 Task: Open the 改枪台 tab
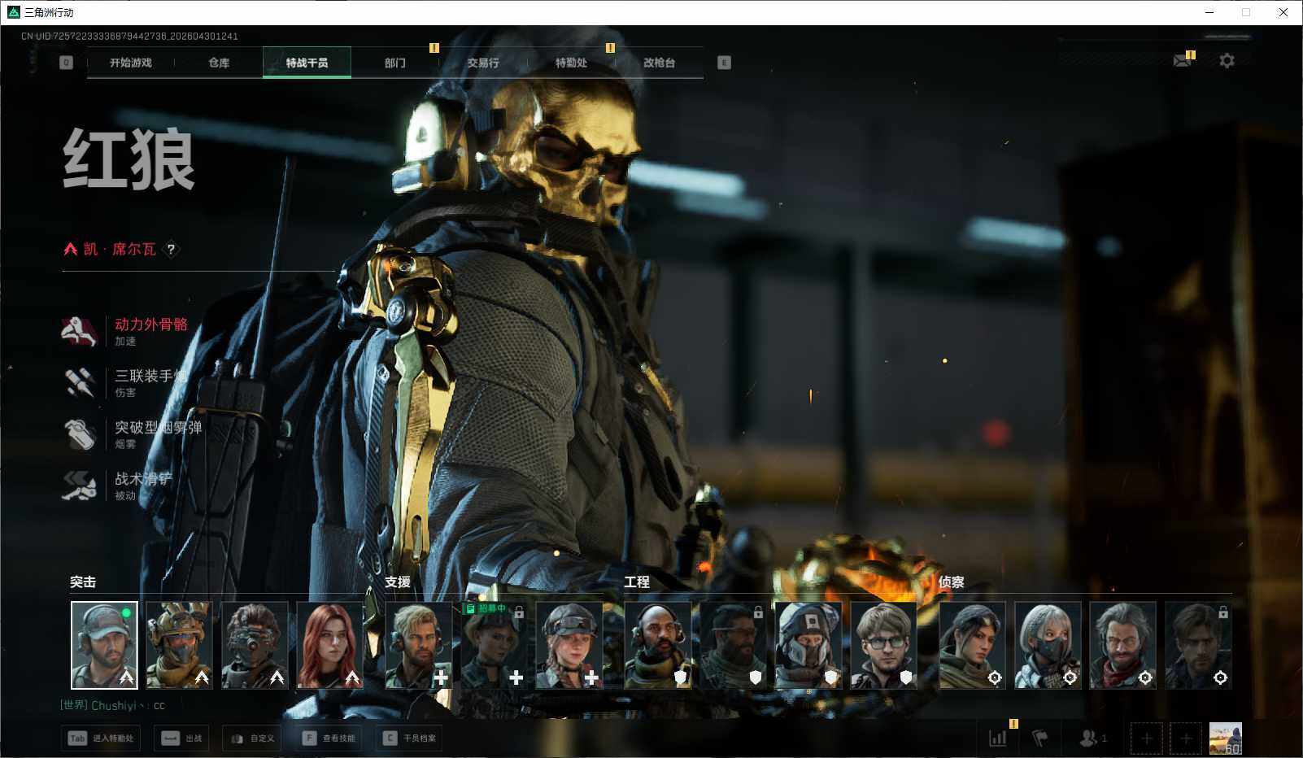coord(659,63)
